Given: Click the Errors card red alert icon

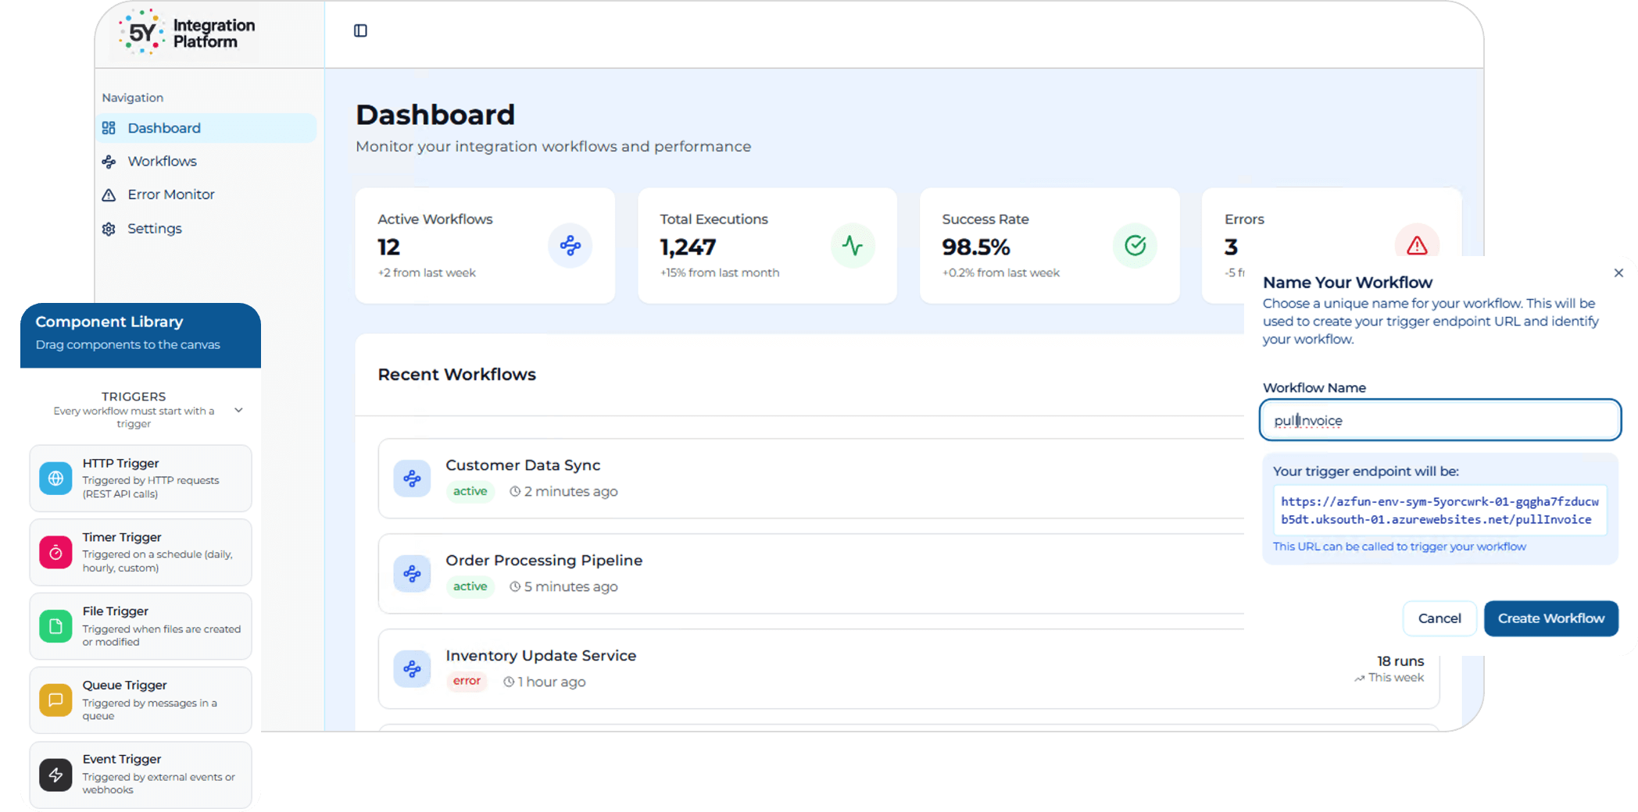Looking at the screenshot, I should tap(1417, 245).
